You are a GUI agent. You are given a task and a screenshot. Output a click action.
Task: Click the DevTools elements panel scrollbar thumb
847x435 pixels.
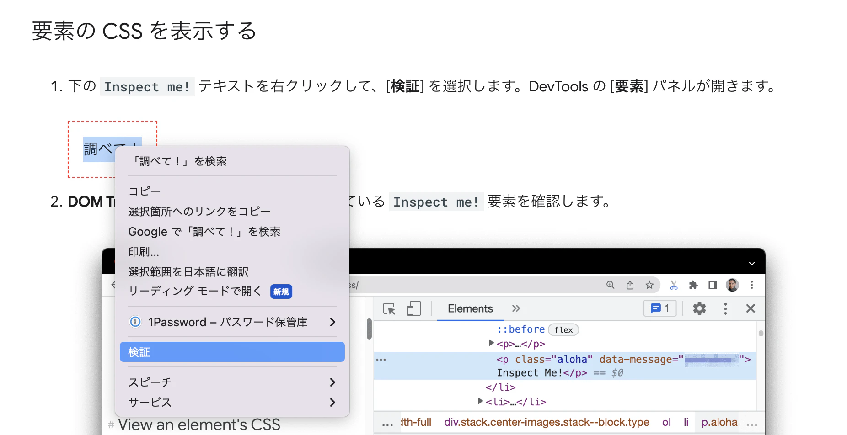761,333
